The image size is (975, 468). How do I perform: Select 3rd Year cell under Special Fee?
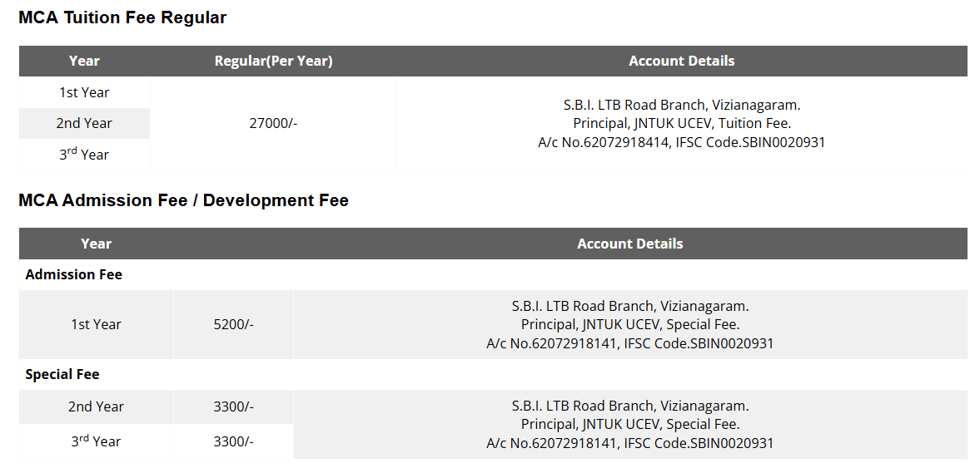(96, 441)
